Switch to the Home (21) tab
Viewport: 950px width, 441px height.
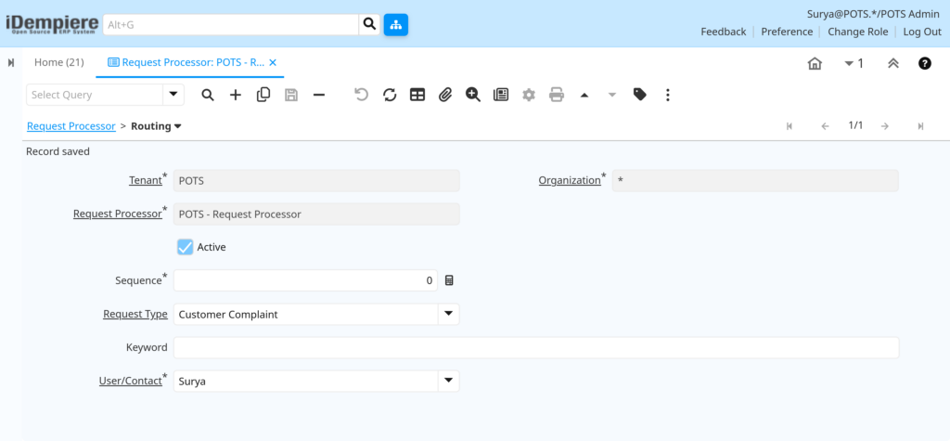coord(58,62)
